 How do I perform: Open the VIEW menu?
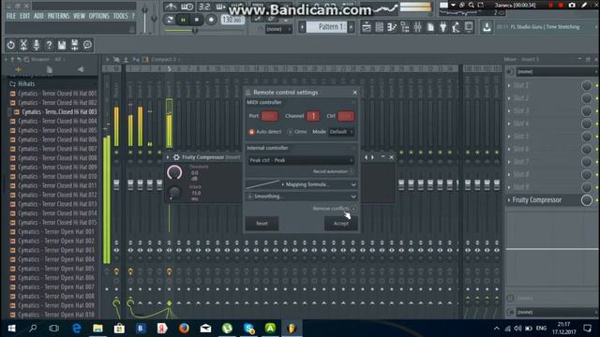tap(79, 16)
